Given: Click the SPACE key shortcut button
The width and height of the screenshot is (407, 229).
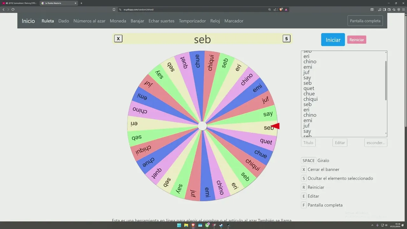Looking at the screenshot, I should [x=308, y=161].
